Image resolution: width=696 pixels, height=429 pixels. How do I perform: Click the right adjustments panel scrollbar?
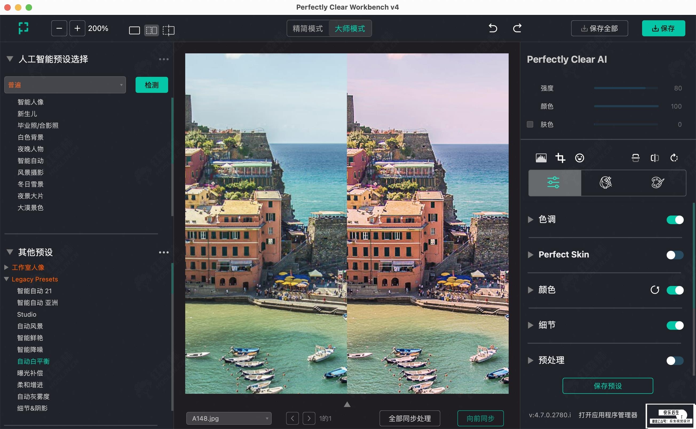point(694,289)
